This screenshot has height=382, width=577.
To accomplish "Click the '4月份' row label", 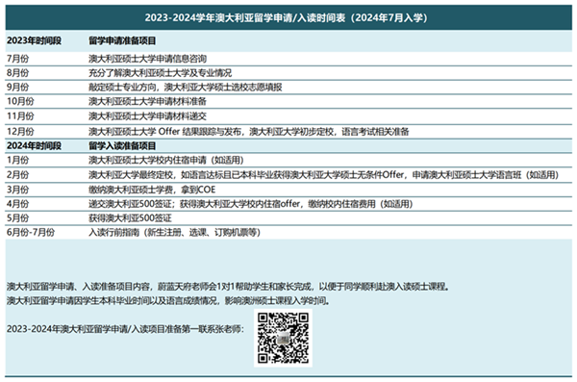I will click(x=17, y=204).
